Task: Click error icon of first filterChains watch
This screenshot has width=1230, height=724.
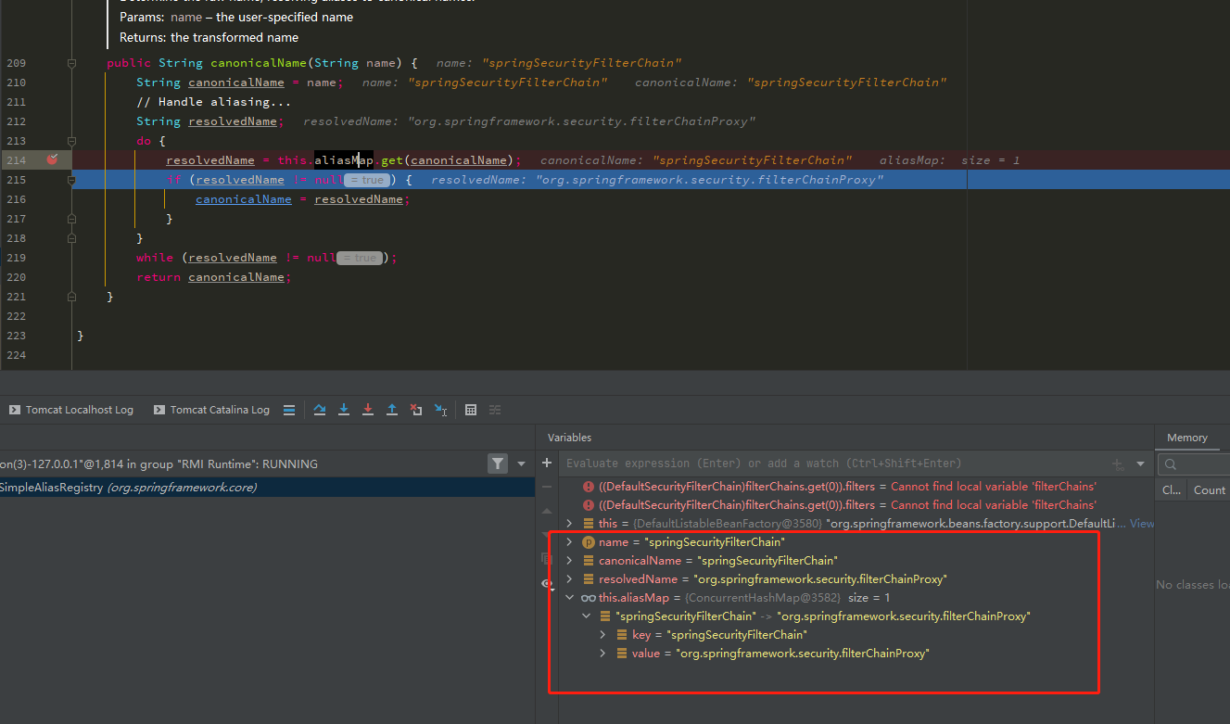Action: click(589, 487)
